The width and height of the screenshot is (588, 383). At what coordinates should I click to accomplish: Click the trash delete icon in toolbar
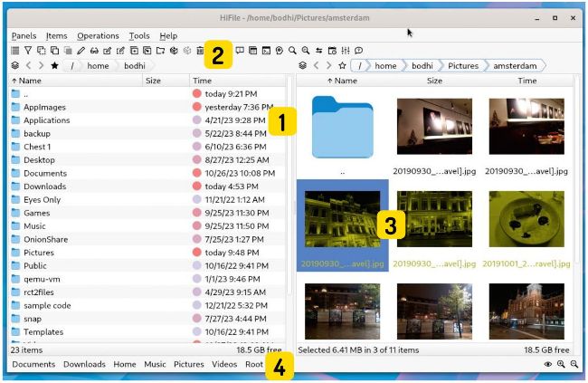200,51
